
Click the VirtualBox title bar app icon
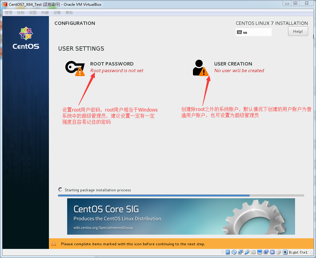click(5, 4)
